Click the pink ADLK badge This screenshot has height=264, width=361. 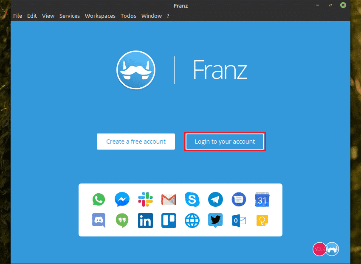[x=319, y=249]
